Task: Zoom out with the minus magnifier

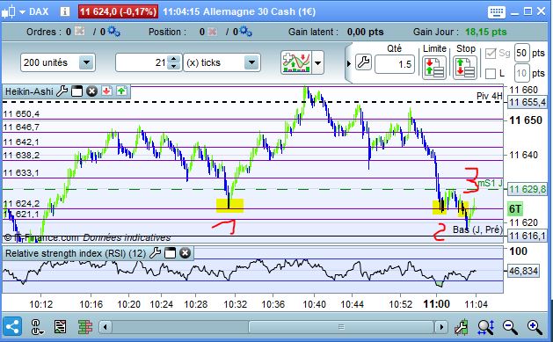Action: [x=510, y=327]
